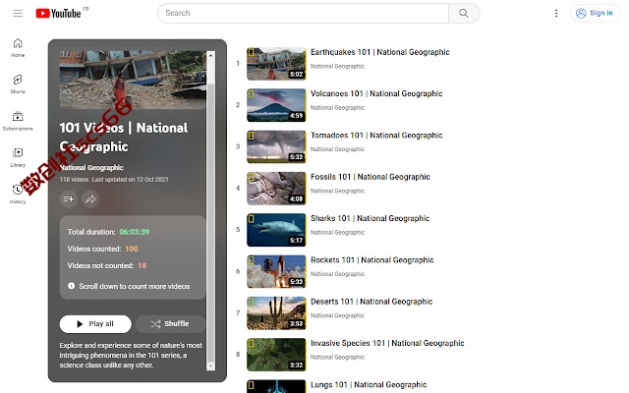Click the title Deserts 101 | National Geographic

(x=372, y=302)
